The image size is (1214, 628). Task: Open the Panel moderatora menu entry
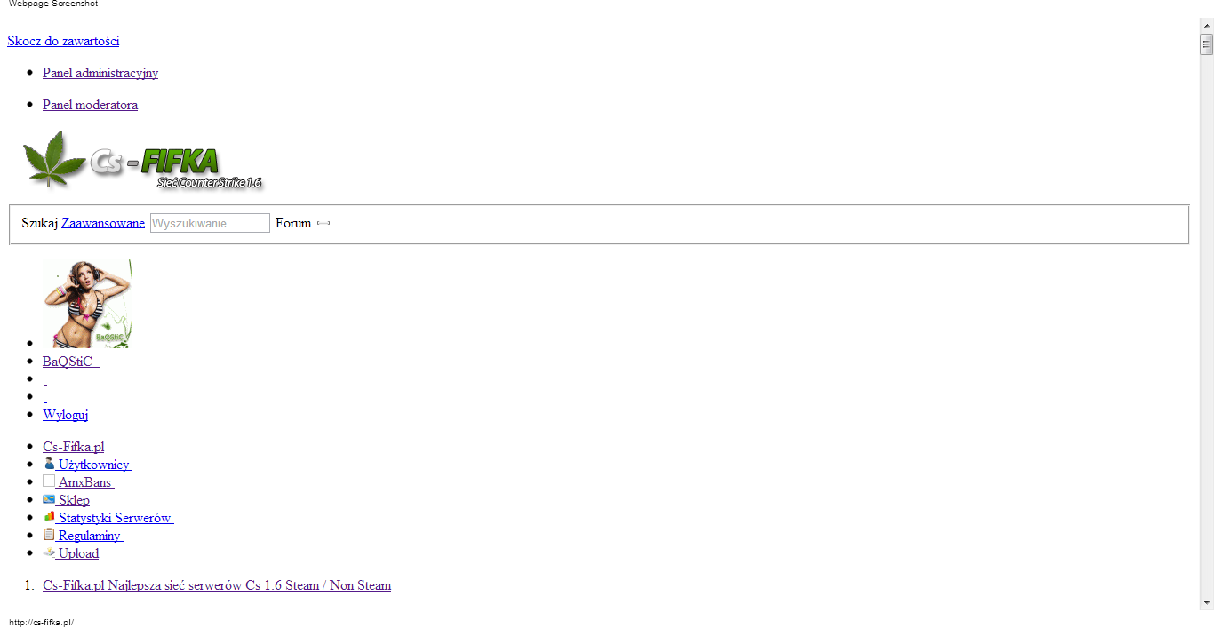90,105
